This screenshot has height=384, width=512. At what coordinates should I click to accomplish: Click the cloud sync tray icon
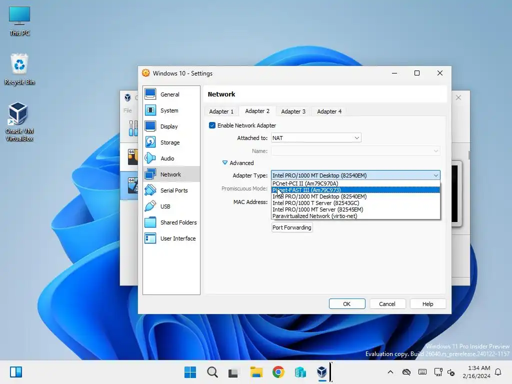[406, 372]
